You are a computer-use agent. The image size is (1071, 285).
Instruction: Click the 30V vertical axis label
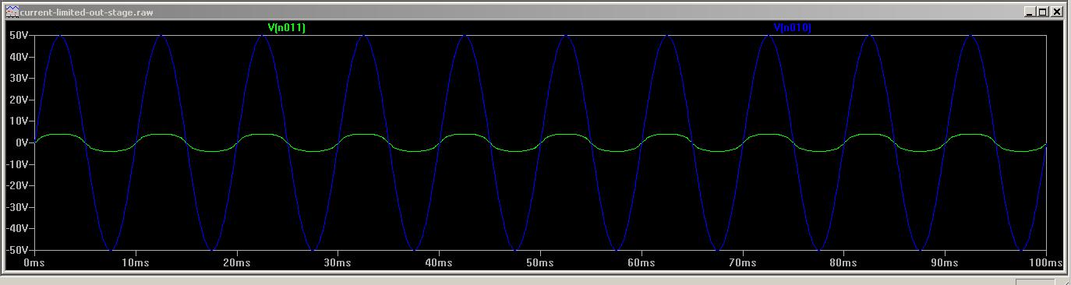(x=18, y=79)
